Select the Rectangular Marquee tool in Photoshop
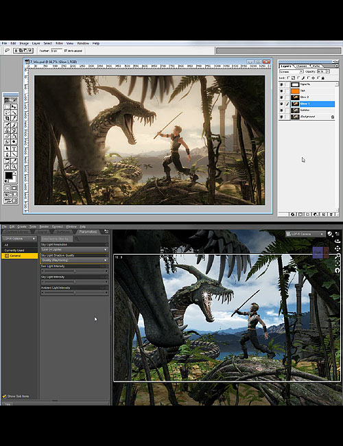343x446 pixels. tap(7, 106)
